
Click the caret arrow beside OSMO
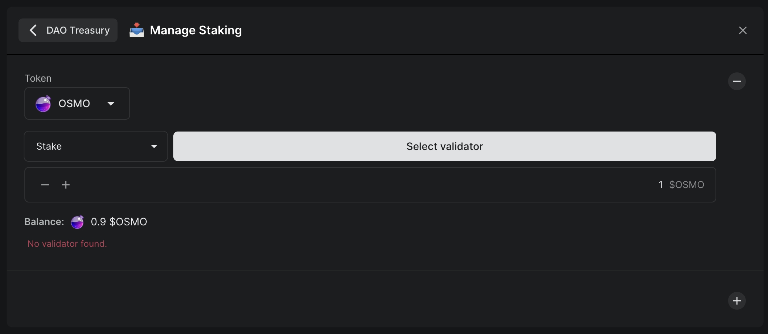(111, 104)
